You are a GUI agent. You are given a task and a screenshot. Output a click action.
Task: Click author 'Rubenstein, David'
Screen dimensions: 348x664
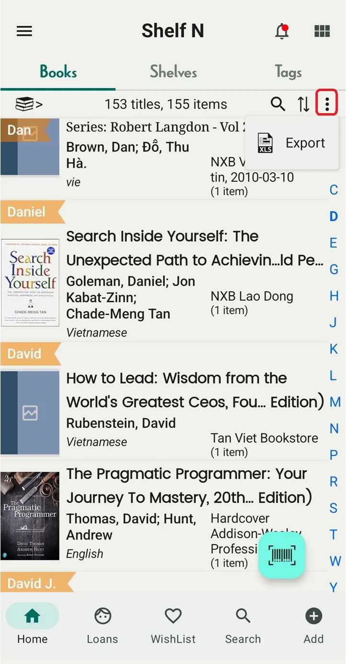tap(121, 423)
